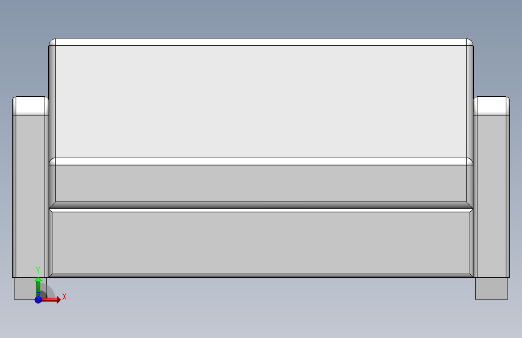Select the dark chamfer strip below seat

pos(261,204)
